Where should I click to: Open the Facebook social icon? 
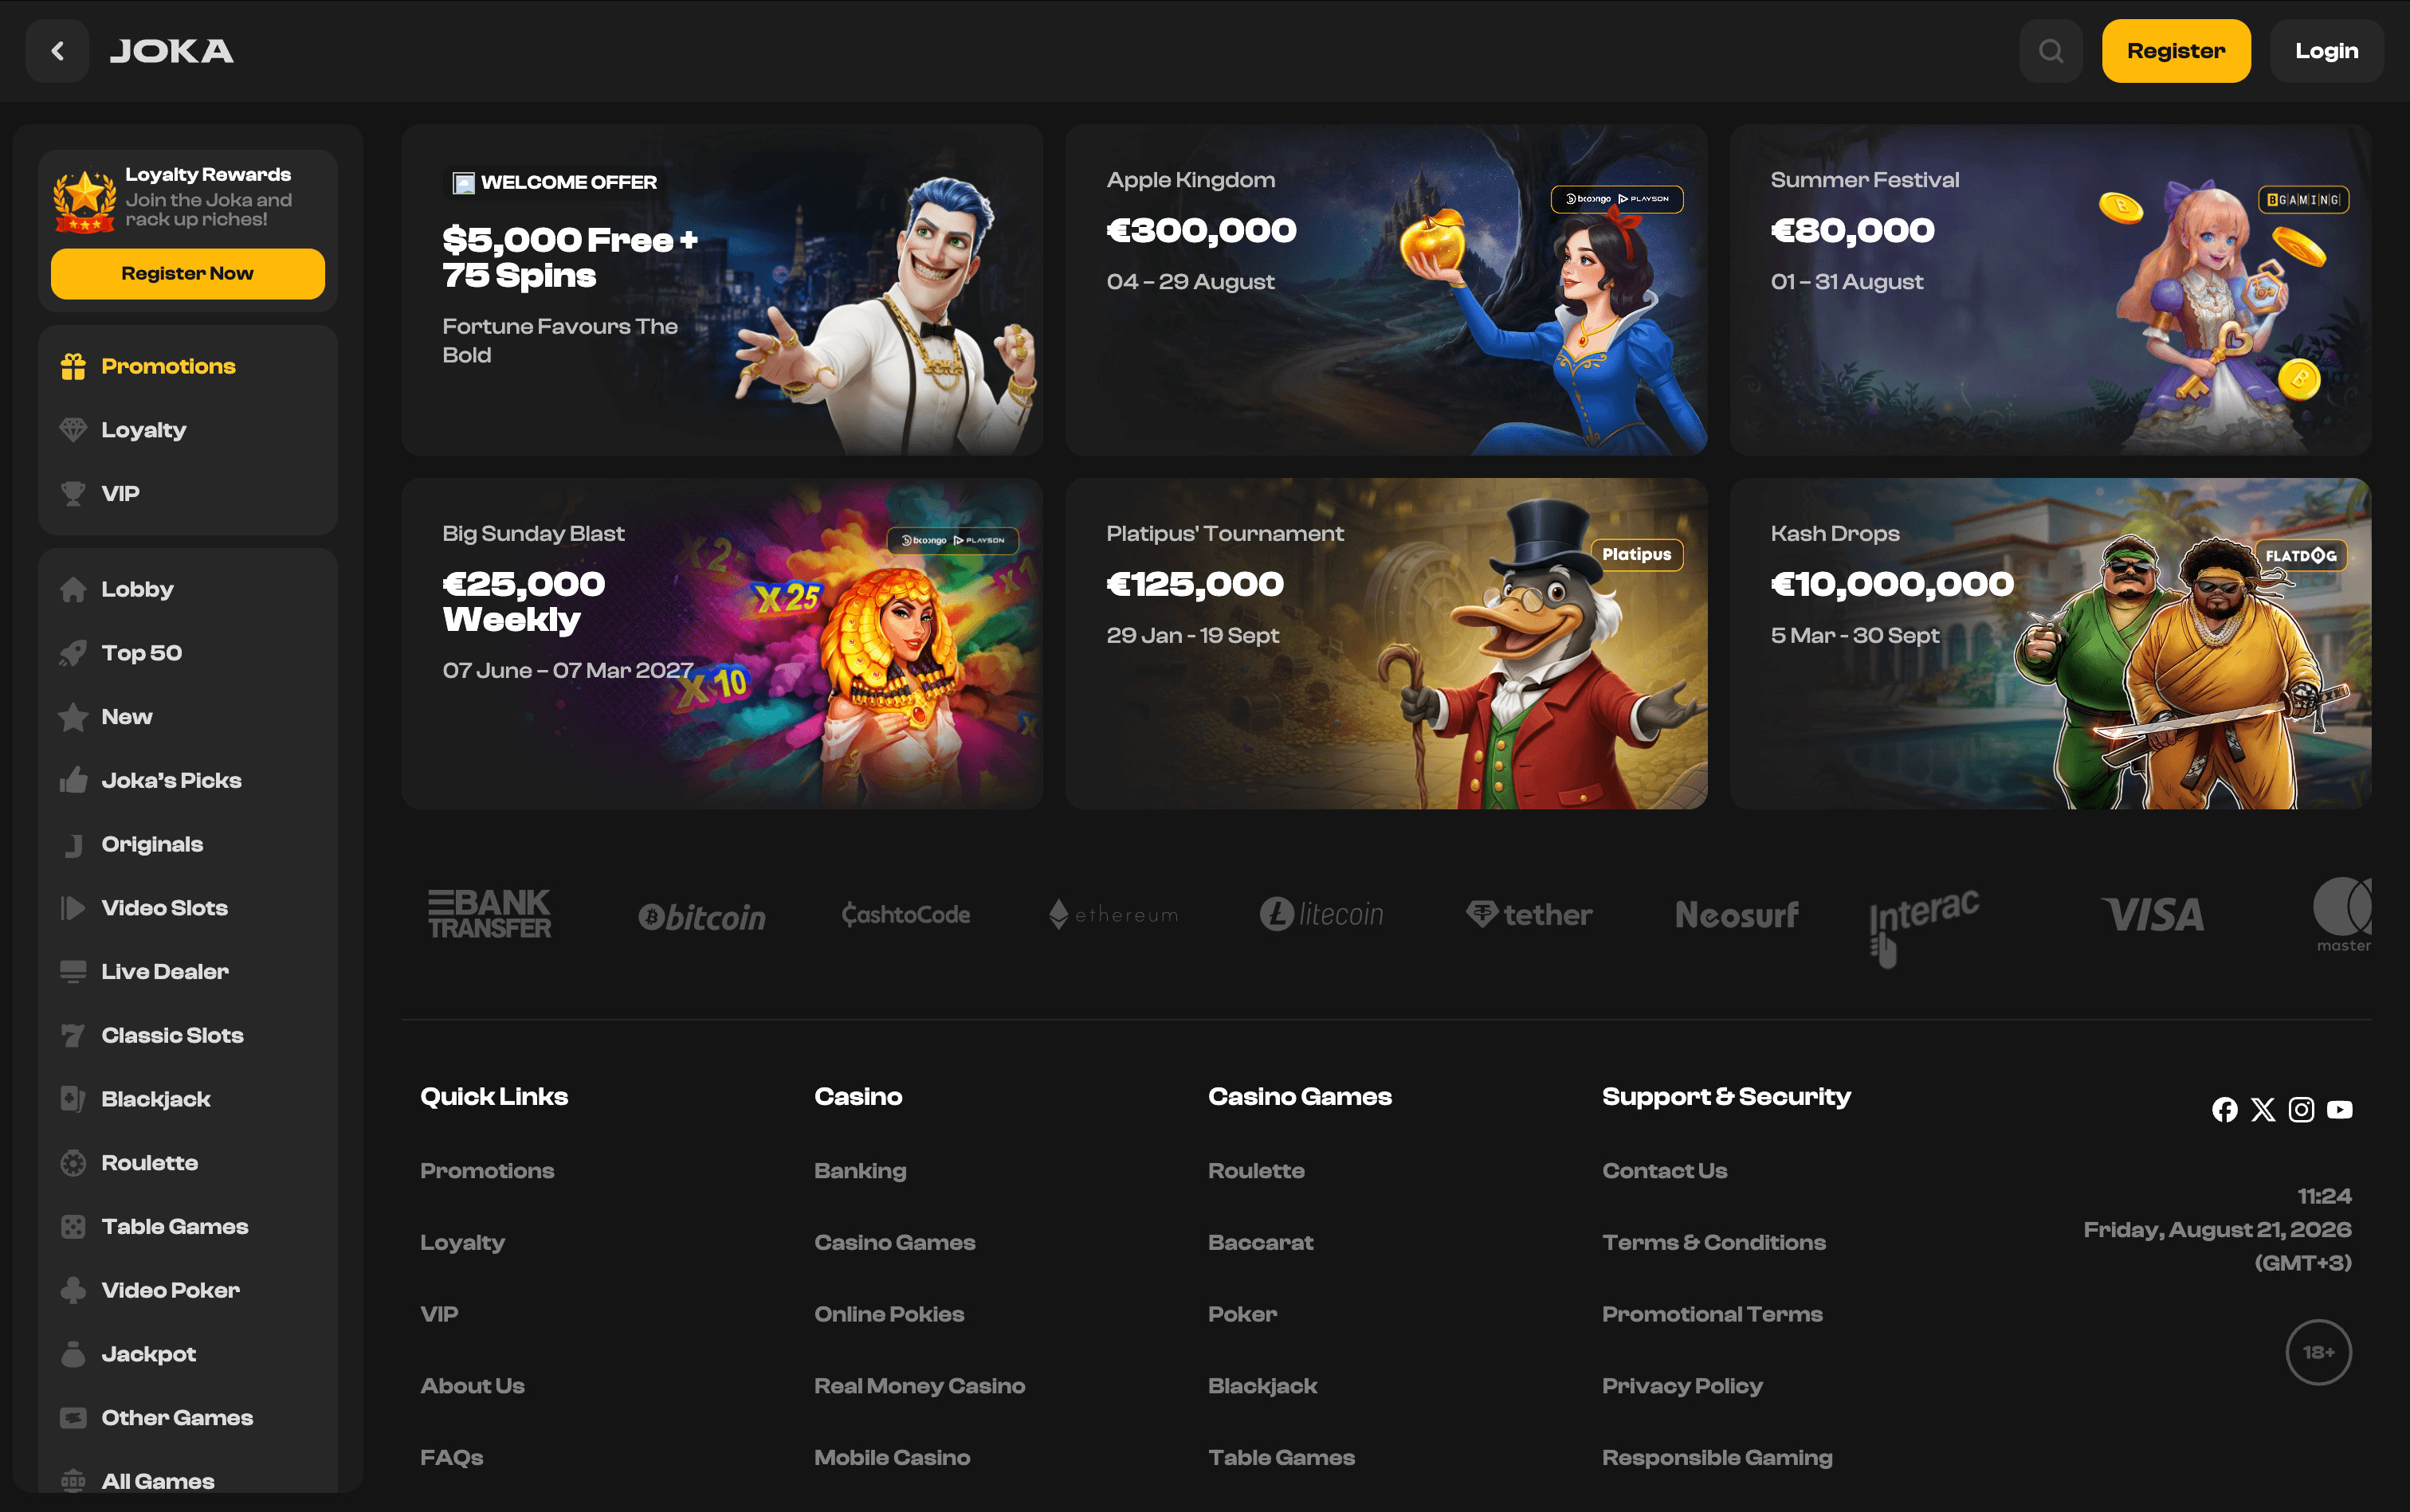pyautogui.click(x=2225, y=1110)
